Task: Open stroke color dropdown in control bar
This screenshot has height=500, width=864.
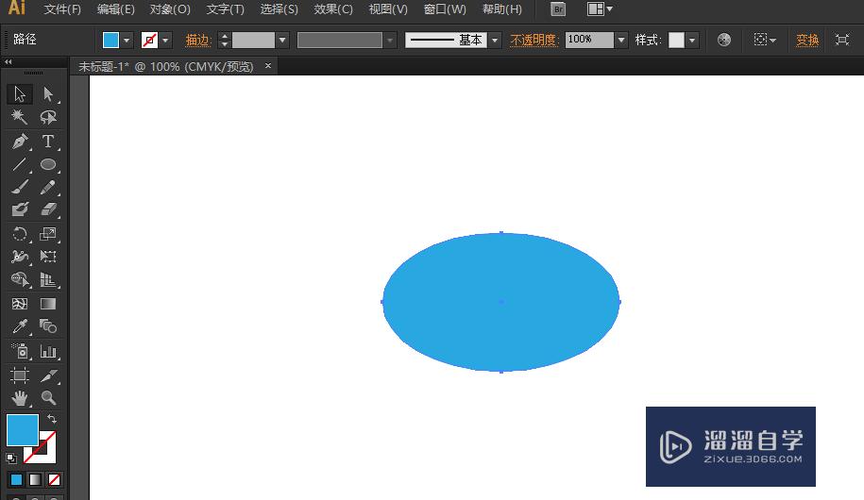Action: click(x=165, y=41)
